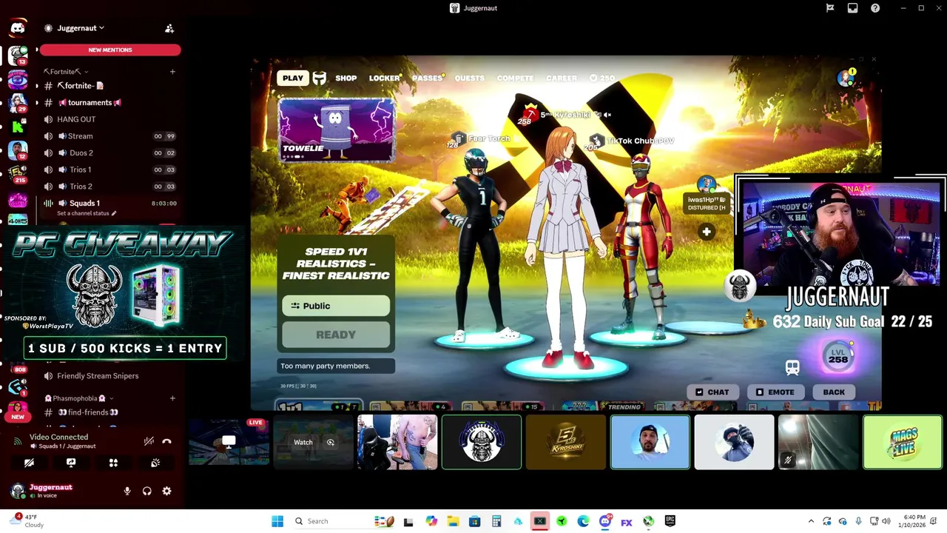This screenshot has width=947, height=533.
Task: Open Windows Start menu
Action: pos(277,521)
